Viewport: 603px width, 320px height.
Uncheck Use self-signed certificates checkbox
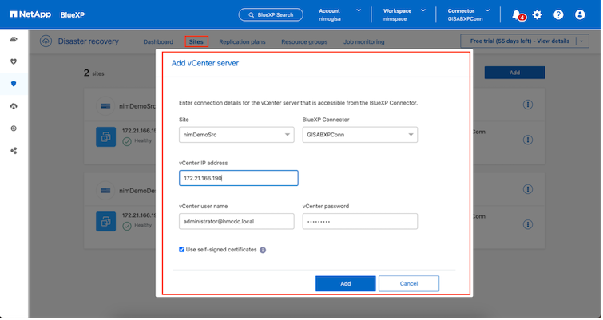tap(182, 250)
